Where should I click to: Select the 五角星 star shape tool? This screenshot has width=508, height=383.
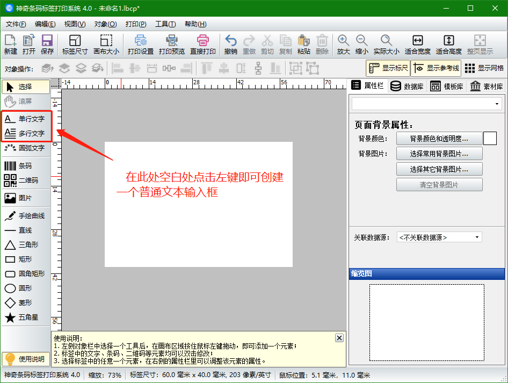25,317
